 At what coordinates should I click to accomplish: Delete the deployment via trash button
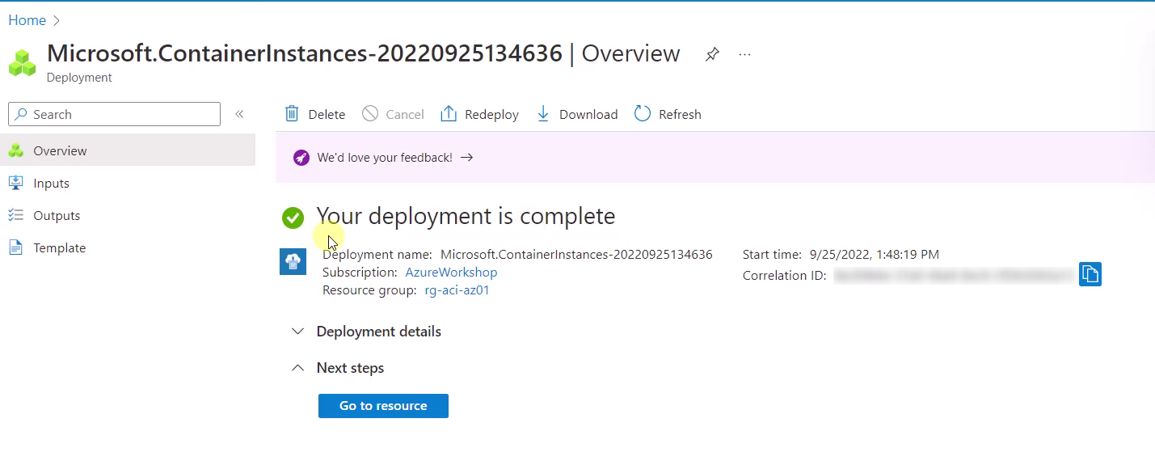click(x=315, y=114)
